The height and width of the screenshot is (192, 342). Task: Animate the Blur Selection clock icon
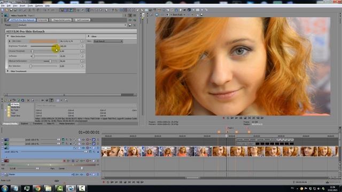pos(82,66)
